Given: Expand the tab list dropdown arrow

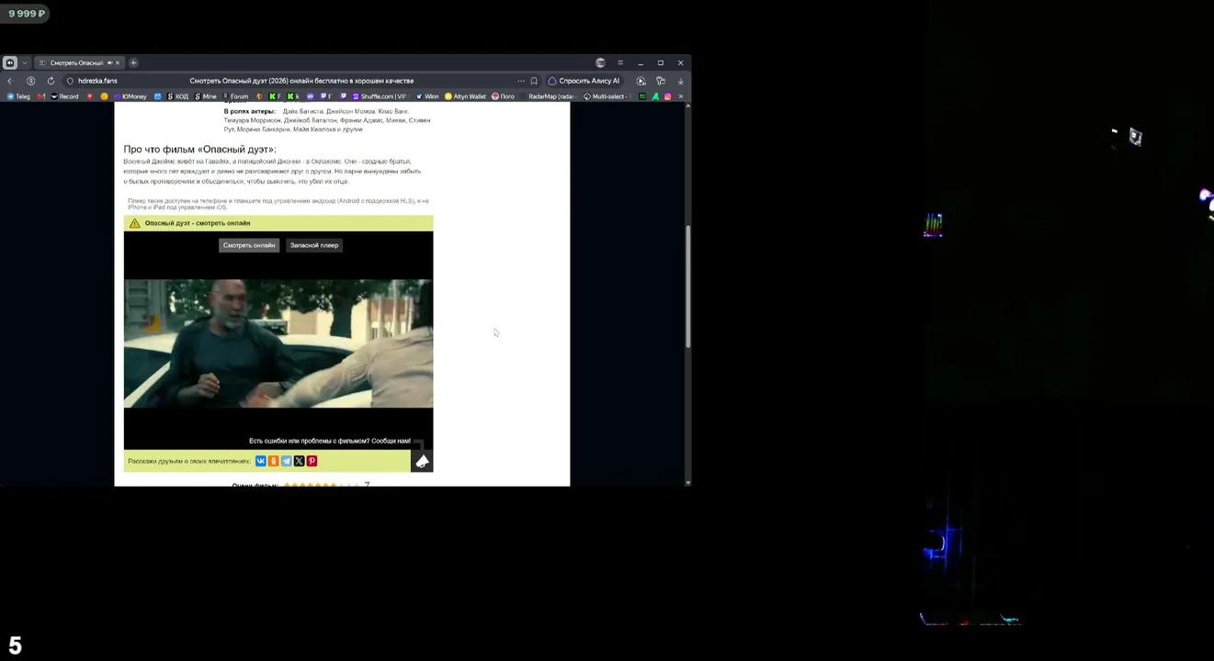Looking at the screenshot, I should click(x=25, y=62).
